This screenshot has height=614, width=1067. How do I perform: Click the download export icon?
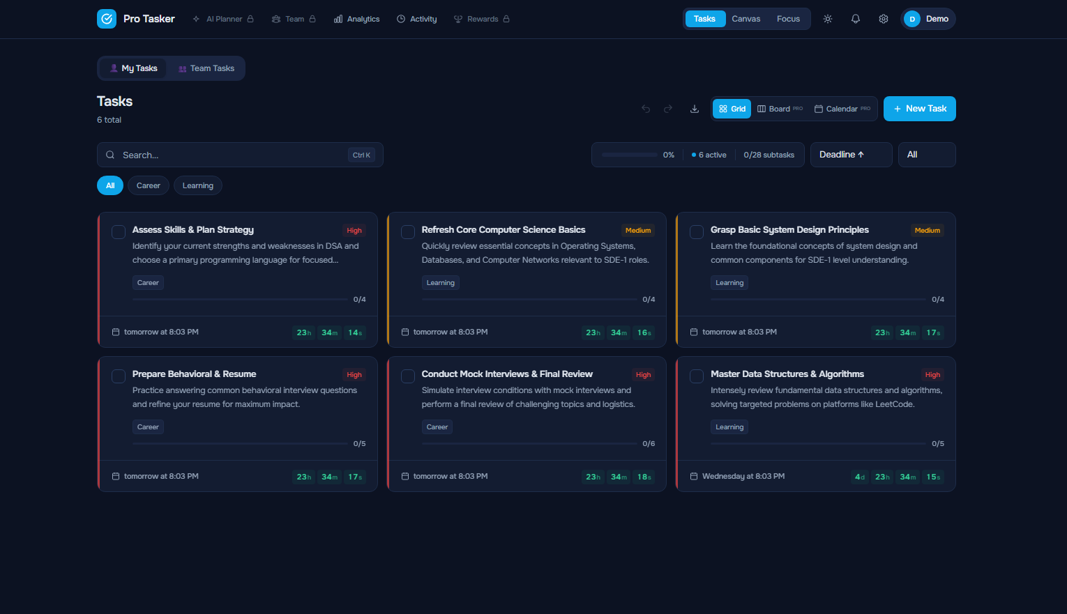pos(695,109)
